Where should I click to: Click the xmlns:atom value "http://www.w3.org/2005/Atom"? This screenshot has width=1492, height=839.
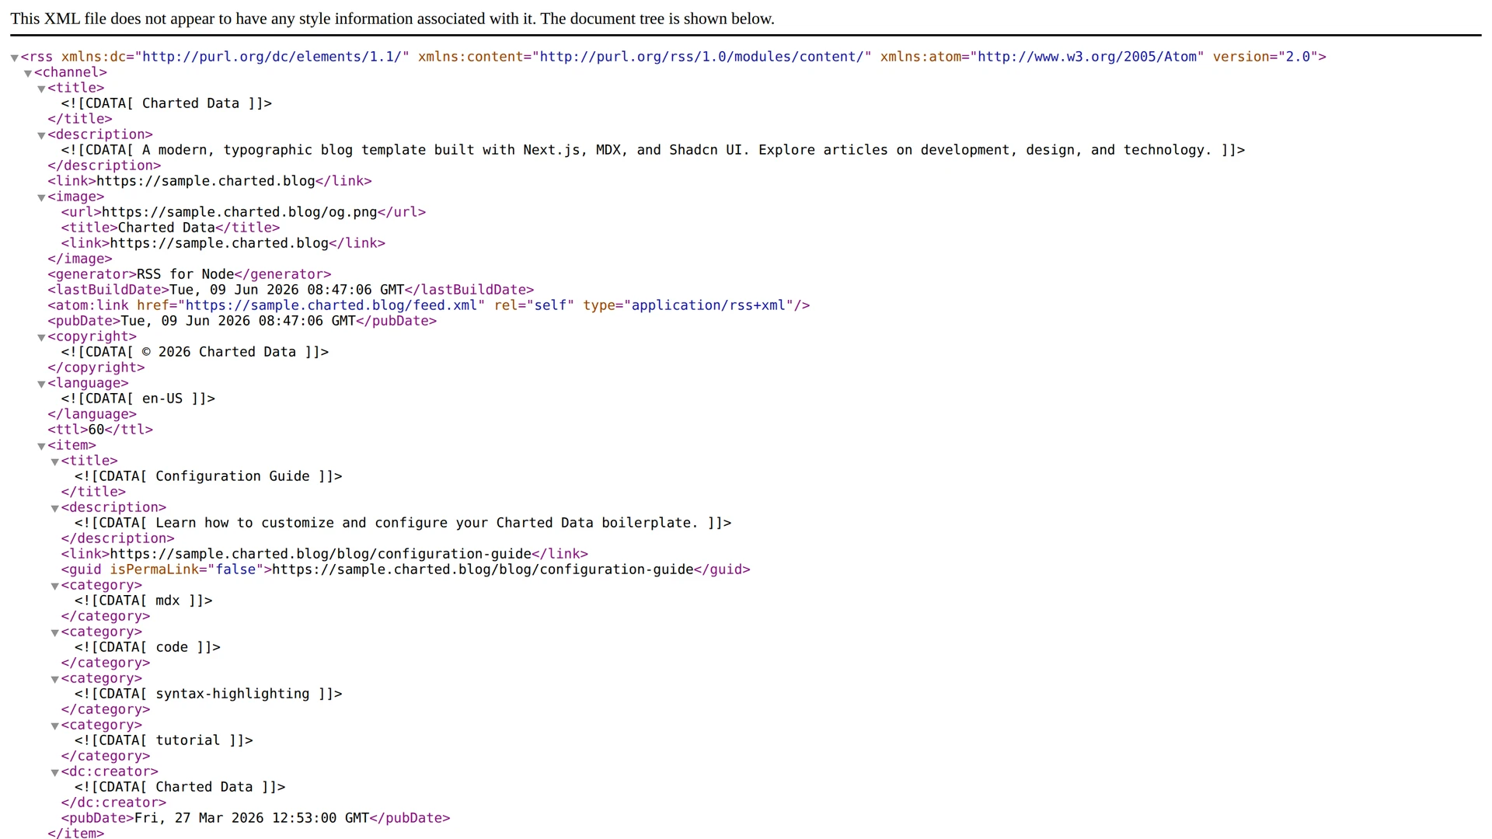[x=1087, y=57]
